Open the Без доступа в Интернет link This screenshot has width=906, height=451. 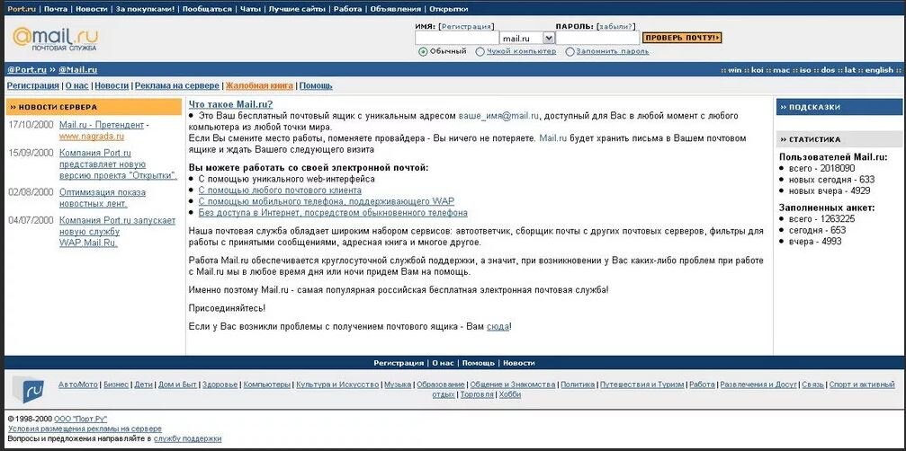(x=333, y=213)
